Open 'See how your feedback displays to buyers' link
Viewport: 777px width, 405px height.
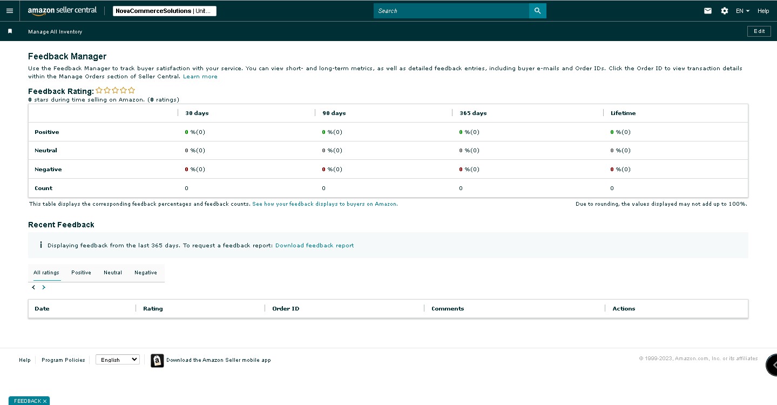[325, 204]
